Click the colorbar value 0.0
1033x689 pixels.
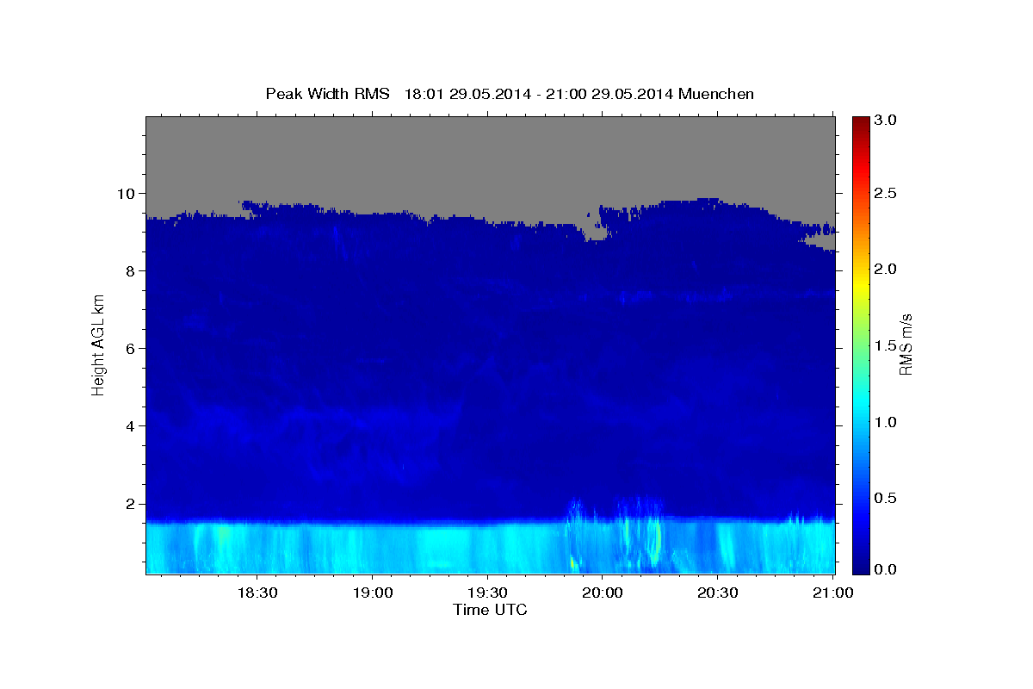pos(886,569)
